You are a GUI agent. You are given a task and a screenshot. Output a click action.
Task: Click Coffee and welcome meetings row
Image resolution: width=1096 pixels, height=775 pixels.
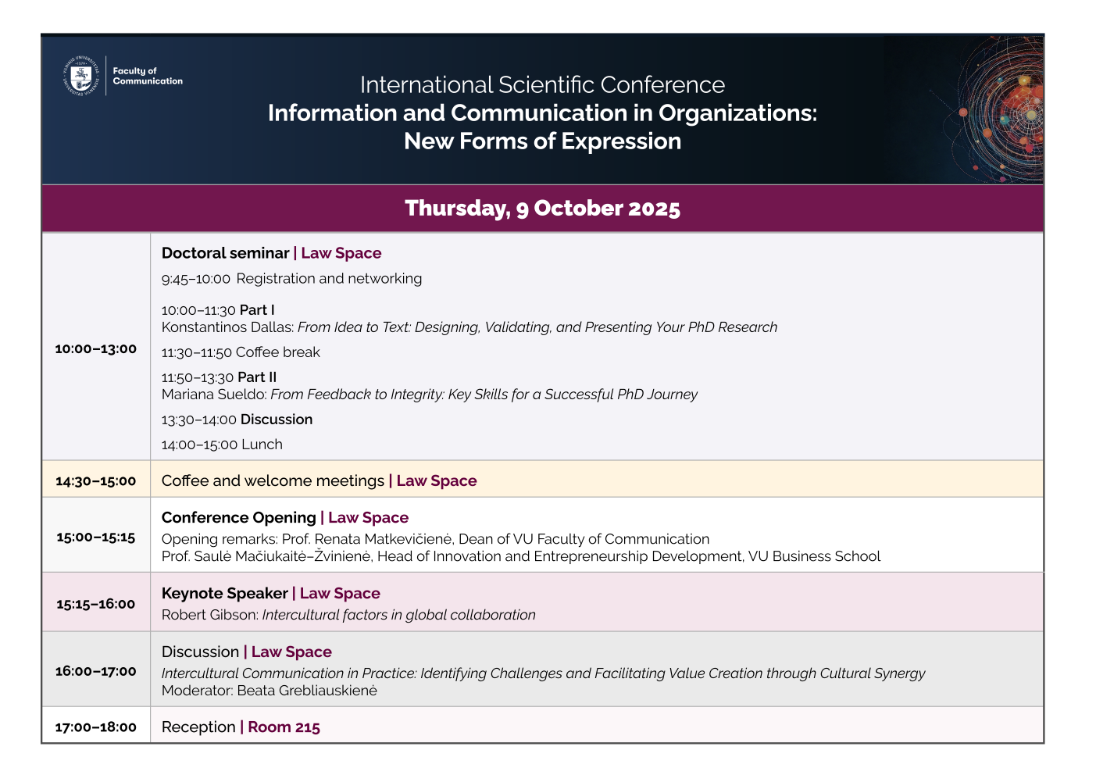tap(273, 481)
